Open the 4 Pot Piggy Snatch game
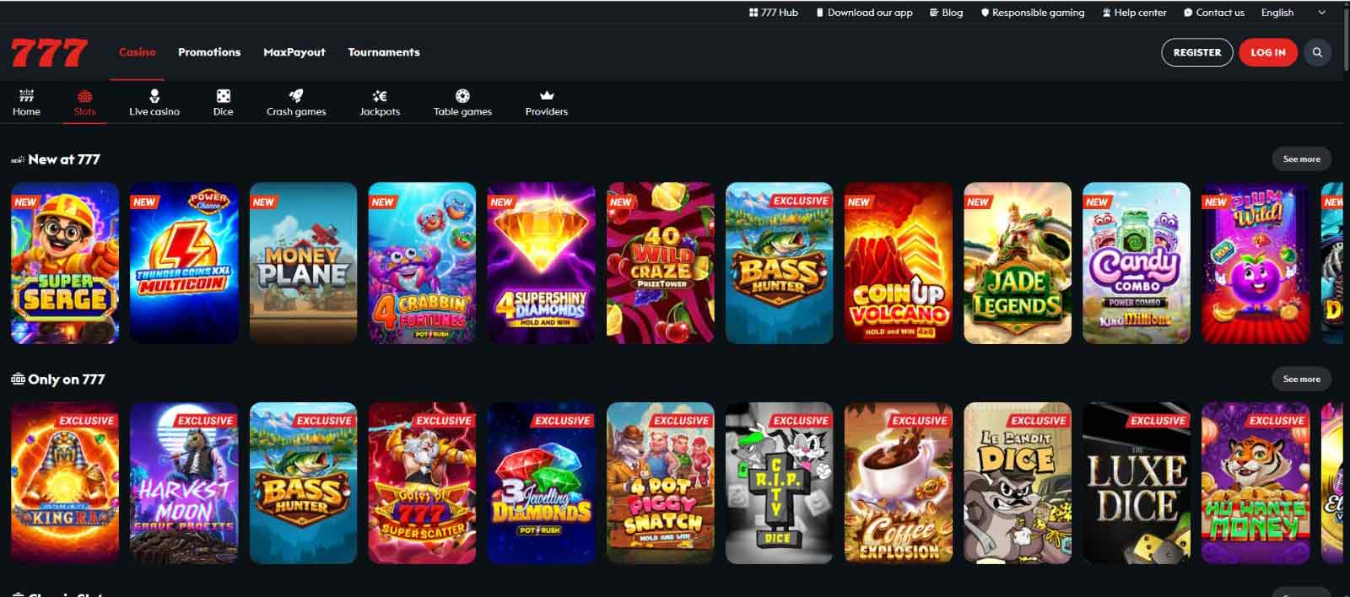1350x597 pixels. pyautogui.click(x=661, y=483)
